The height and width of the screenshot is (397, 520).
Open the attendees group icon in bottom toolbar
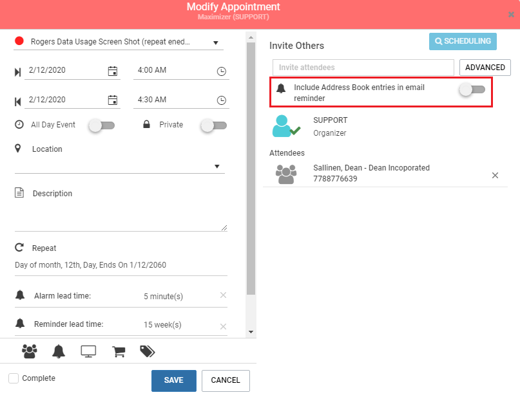pyautogui.click(x=30, y=351)
